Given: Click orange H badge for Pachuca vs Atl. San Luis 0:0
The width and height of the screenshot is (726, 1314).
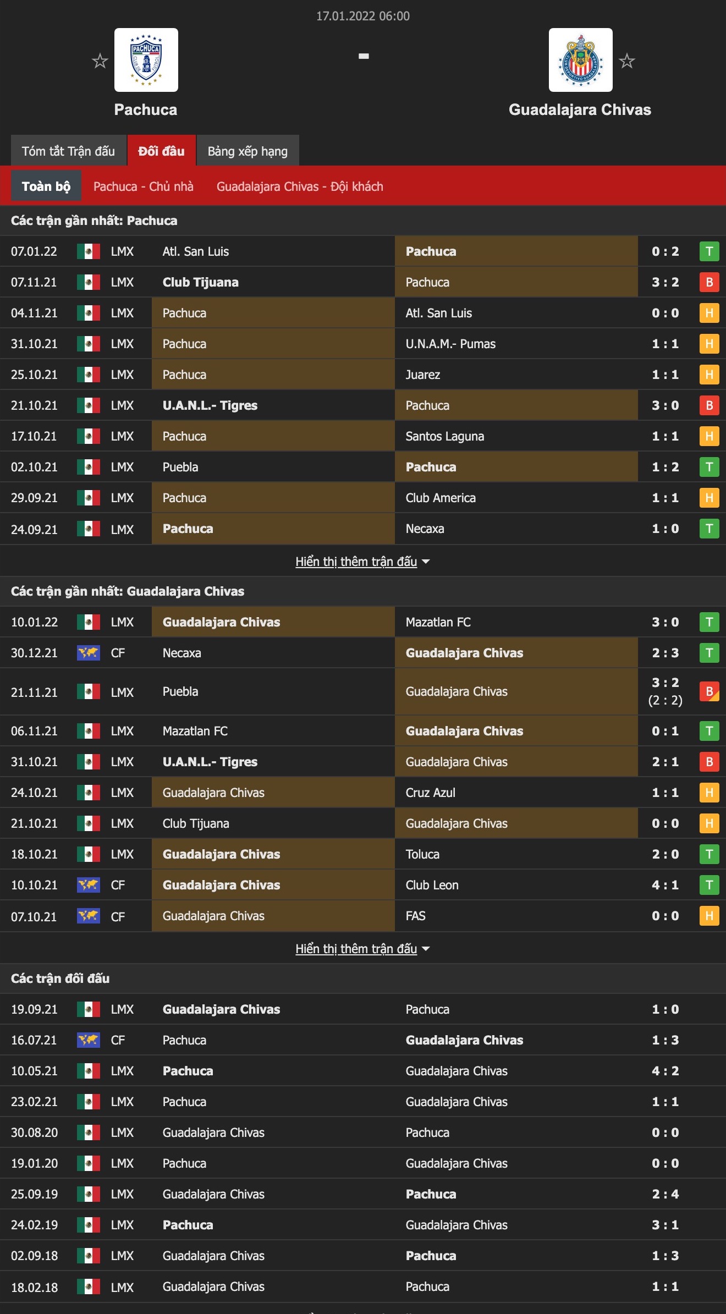Looking at the screenshot, I should (x=710, y=313).
